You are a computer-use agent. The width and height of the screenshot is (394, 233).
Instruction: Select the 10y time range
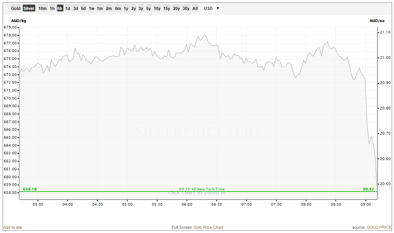(x=157, y=8)
